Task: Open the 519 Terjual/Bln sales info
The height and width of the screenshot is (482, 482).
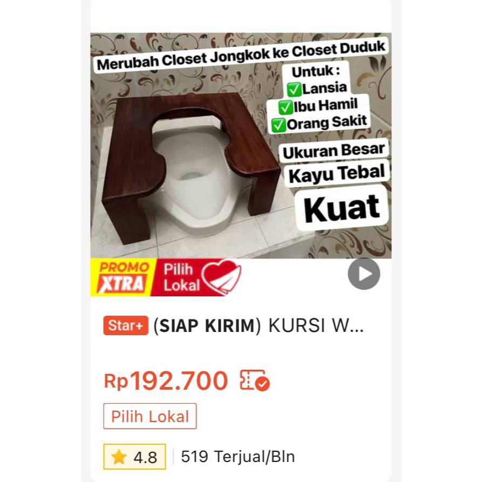Action: 238,457
